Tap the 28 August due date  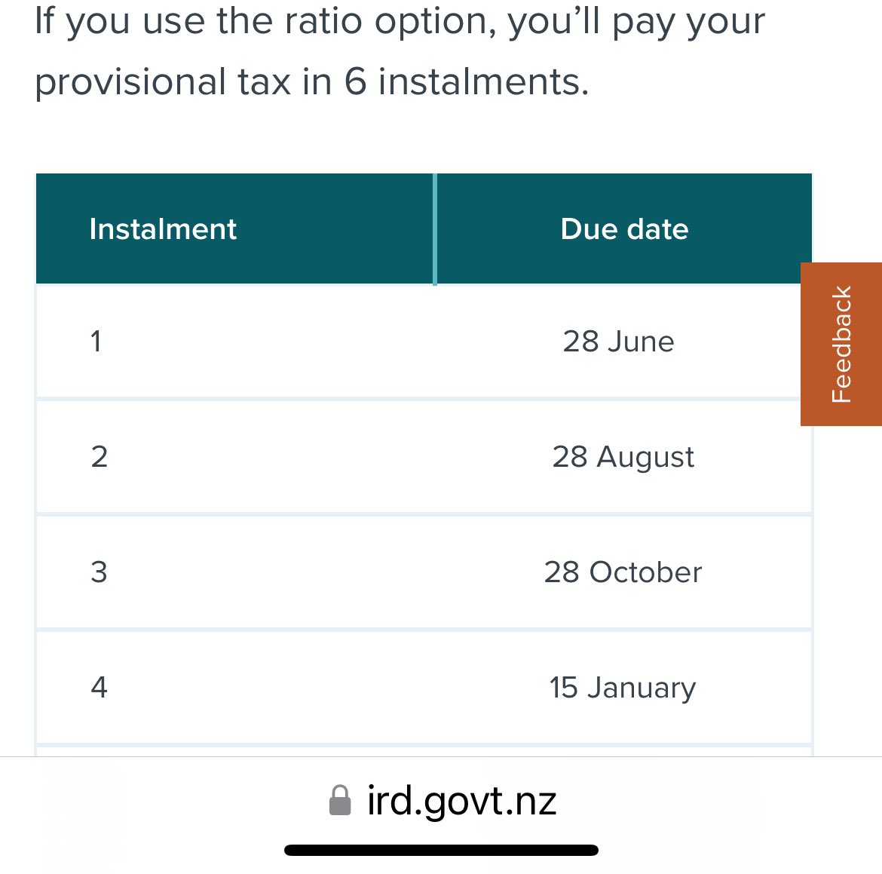tap(623, 457)
